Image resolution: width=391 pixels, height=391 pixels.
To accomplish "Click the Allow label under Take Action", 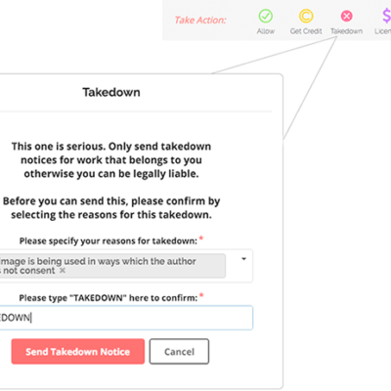I will click(266, 31).
